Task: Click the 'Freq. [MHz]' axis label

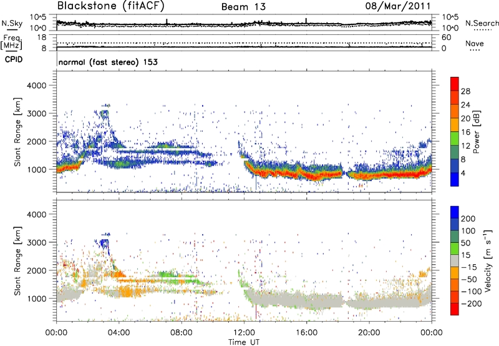Action: [x=11, y=42]
